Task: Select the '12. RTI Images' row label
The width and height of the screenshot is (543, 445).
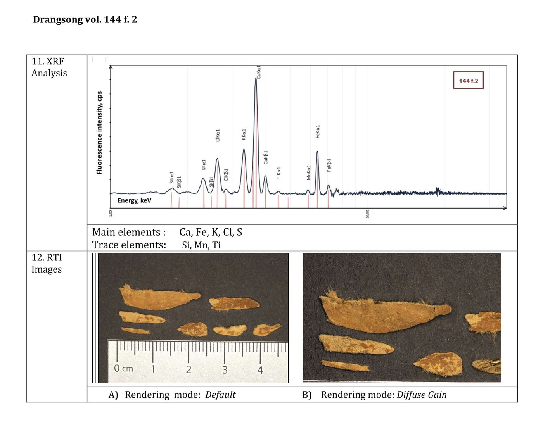Action: pyautogui.click(x=47, y=263)
